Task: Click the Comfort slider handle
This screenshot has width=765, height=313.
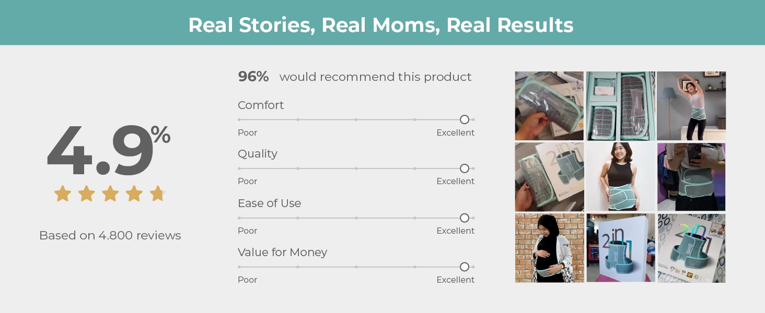Action: click(465, 119)
